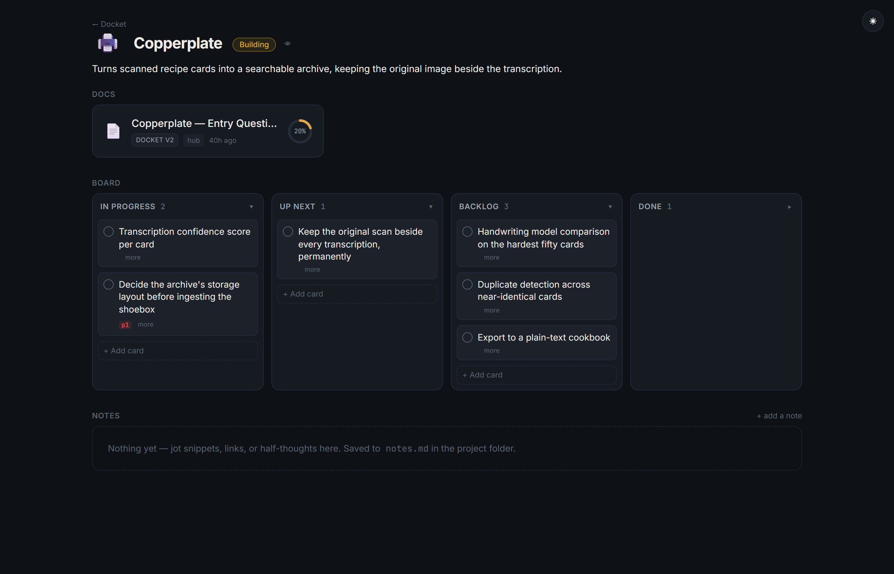Click the p1 priority tag
The height and width of the screenshot is (574, 894).
[x=125, y=325]
